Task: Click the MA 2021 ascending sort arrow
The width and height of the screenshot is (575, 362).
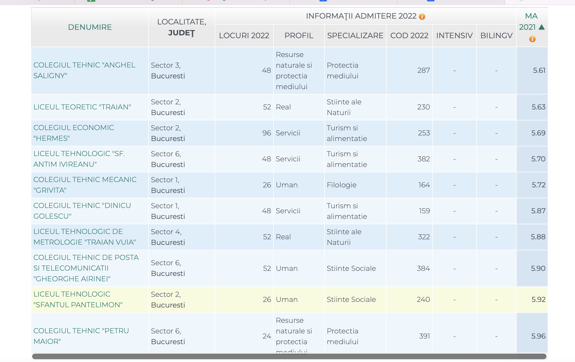Action: (x=542, y=27)
